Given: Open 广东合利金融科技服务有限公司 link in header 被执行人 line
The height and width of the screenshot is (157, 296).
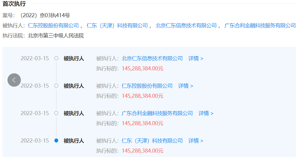Looking at the screenshot, I should point(260,25).
